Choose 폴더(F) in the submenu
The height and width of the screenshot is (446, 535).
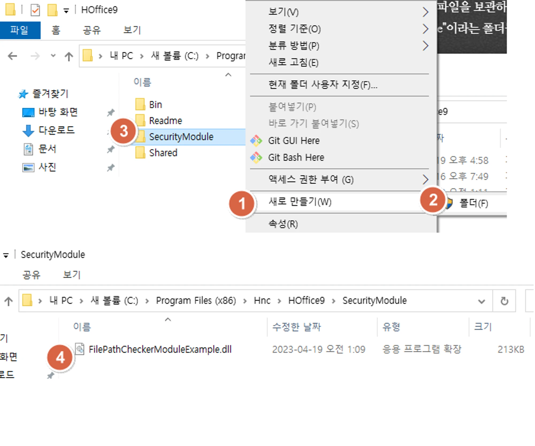point(474,203)
